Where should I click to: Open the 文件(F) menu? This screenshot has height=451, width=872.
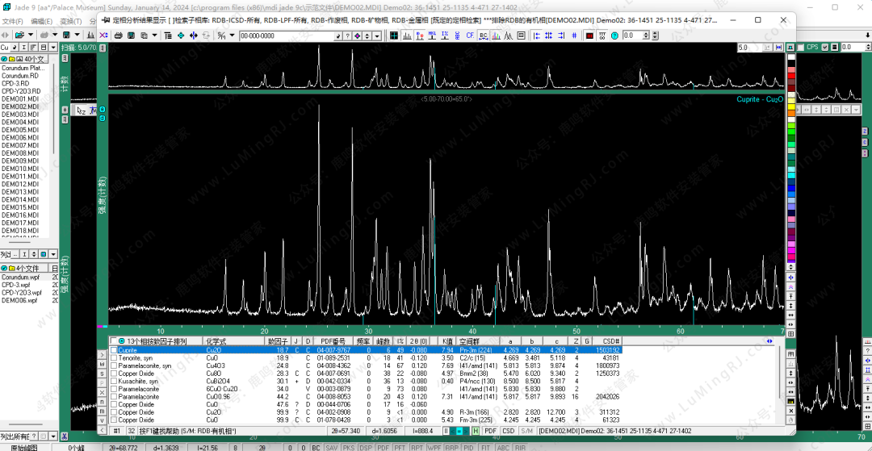pyautogui.click(x=13, y=20)
